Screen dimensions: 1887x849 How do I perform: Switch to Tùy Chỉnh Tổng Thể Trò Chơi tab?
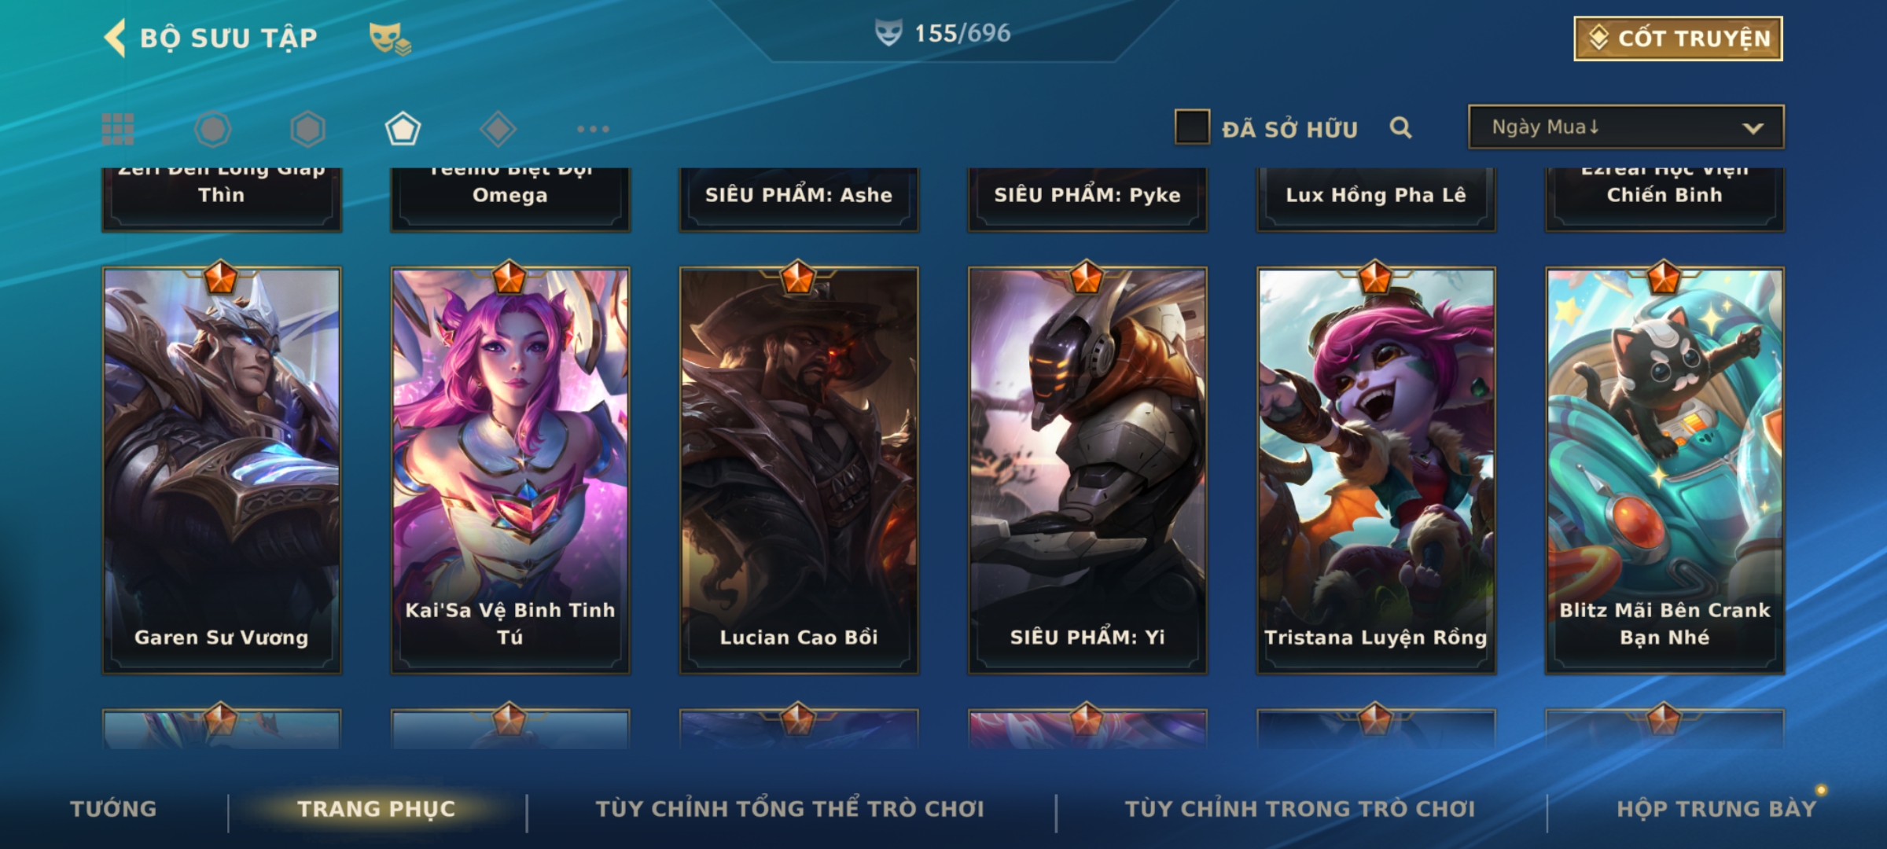(789, 809)
